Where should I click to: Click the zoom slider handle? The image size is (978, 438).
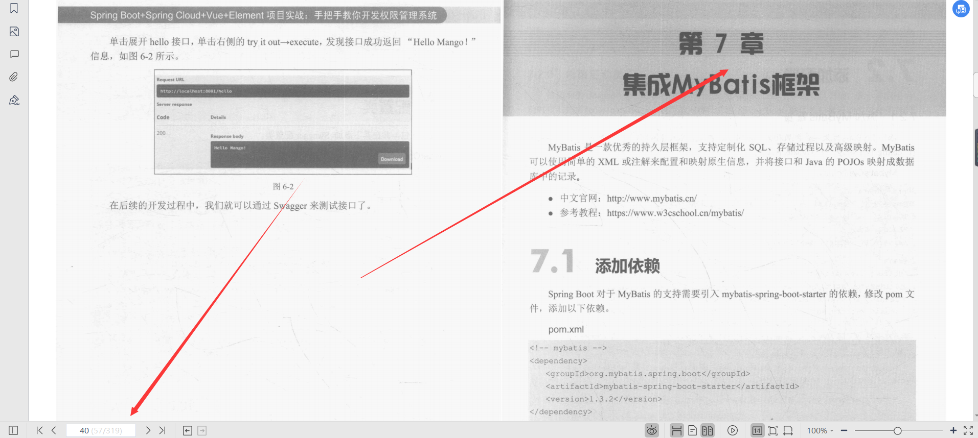[x=898, y=431]
